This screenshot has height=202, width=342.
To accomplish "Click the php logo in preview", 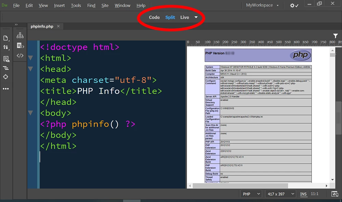I will [x=300, y=55].
